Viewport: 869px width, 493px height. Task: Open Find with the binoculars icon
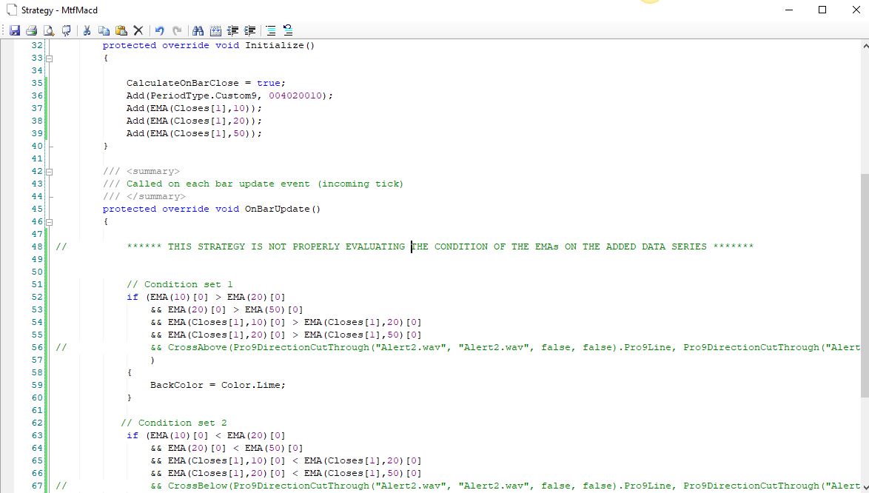[198, 30]
